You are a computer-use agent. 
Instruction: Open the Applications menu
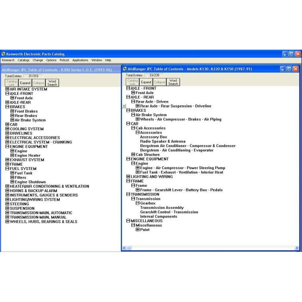point(80,60)
